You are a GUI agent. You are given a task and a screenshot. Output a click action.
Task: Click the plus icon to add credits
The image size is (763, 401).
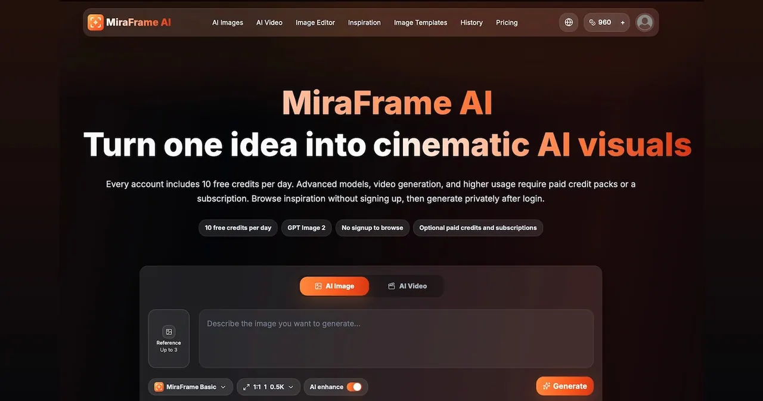[622, 22]
